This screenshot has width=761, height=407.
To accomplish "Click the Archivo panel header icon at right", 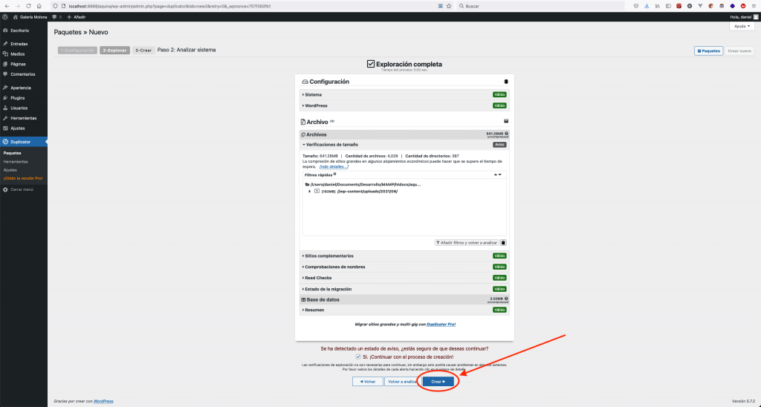I will (x=506, y=121).
